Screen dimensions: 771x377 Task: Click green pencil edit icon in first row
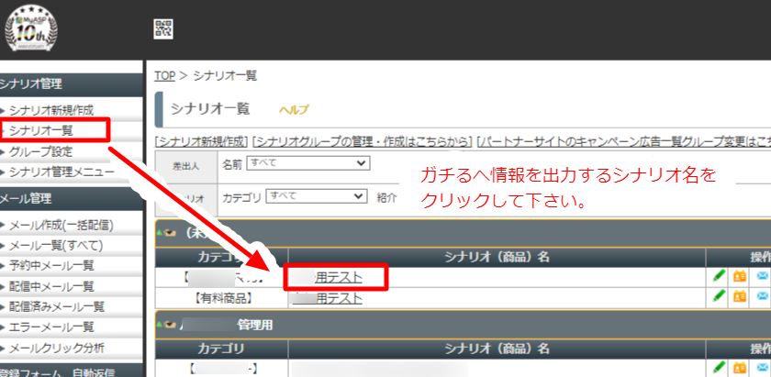coord(719,275)
